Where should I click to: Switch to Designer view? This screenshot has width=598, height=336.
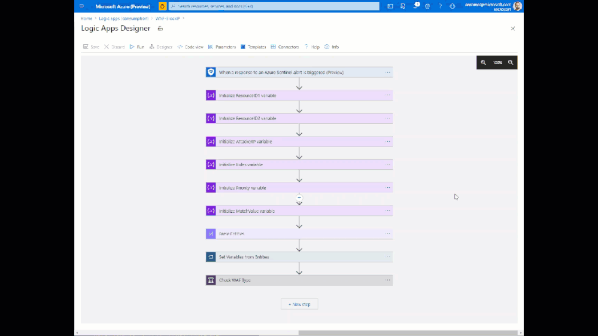(160, 47)
